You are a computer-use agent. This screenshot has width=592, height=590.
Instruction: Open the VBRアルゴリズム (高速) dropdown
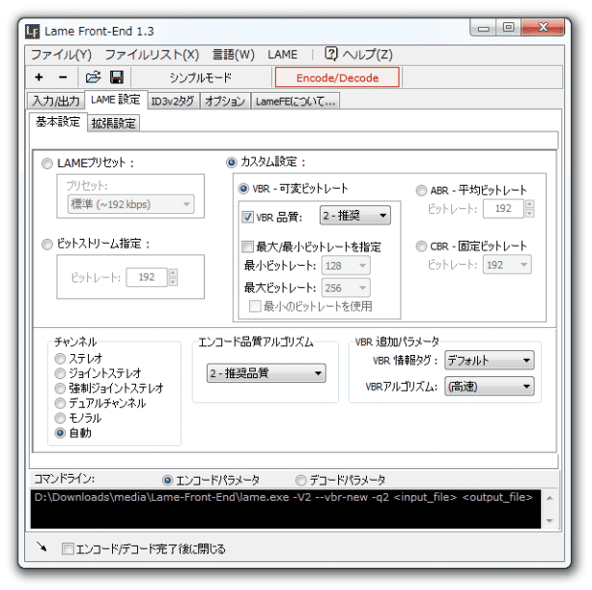490,387
